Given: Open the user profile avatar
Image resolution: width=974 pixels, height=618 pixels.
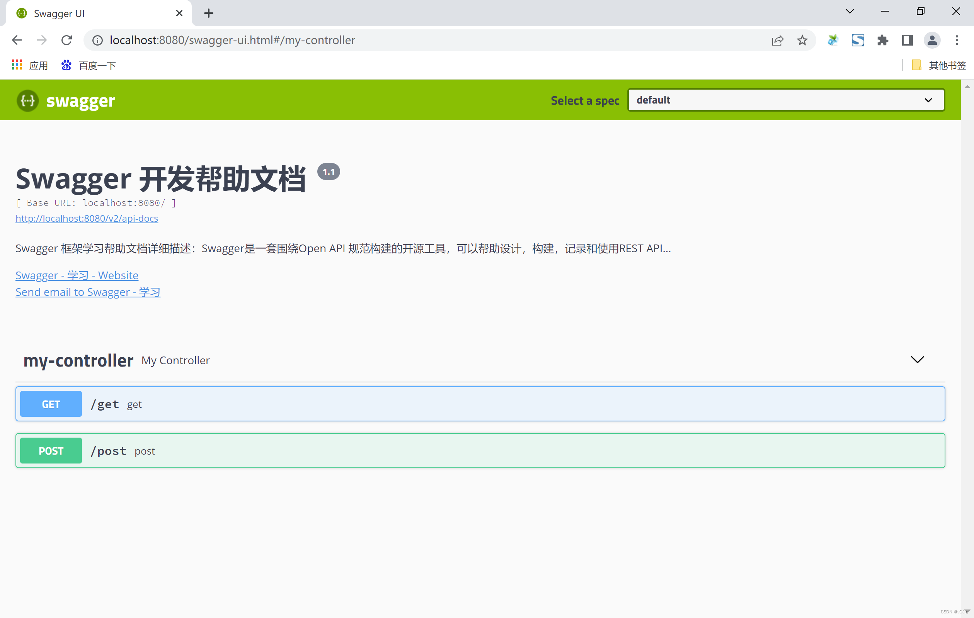Looking at the screenshot, I should [x=932, y=40].
